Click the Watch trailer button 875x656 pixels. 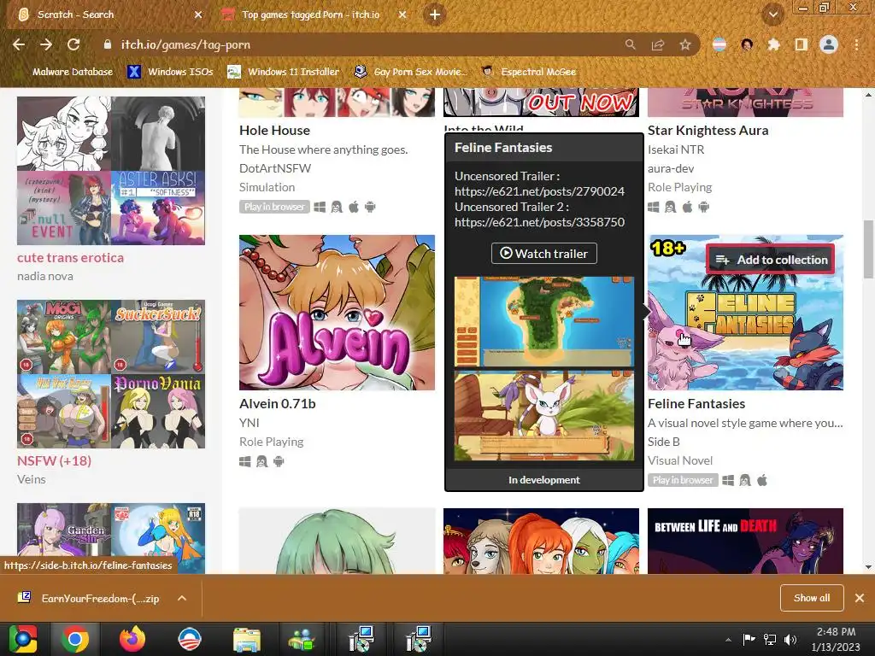pyautogui.click(x=544, y=253)
